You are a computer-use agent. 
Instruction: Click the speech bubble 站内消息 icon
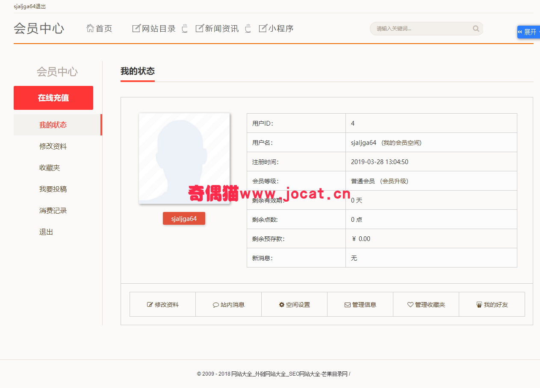[x=216, y=305]
